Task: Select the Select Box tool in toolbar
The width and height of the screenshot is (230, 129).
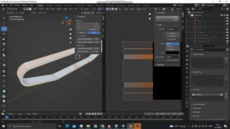Action: point(4,18)
